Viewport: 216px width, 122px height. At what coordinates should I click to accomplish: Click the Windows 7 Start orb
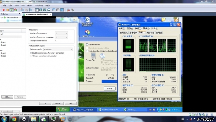(x=4, y=119)
